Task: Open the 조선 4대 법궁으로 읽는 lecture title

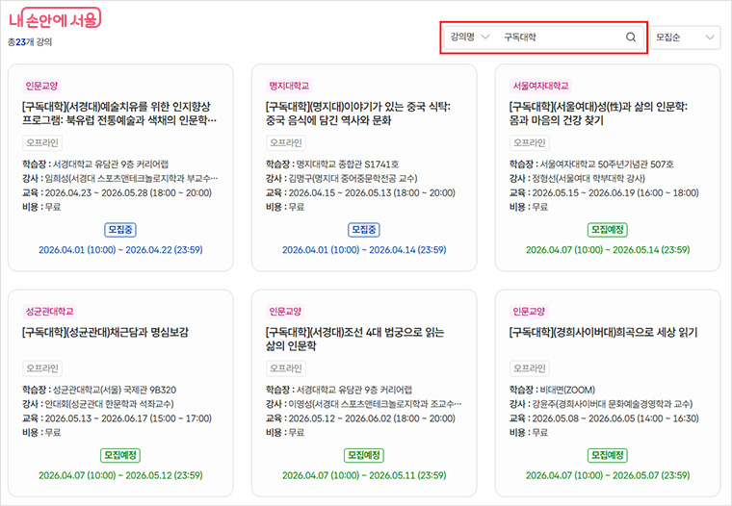Action: coord(354,339)
